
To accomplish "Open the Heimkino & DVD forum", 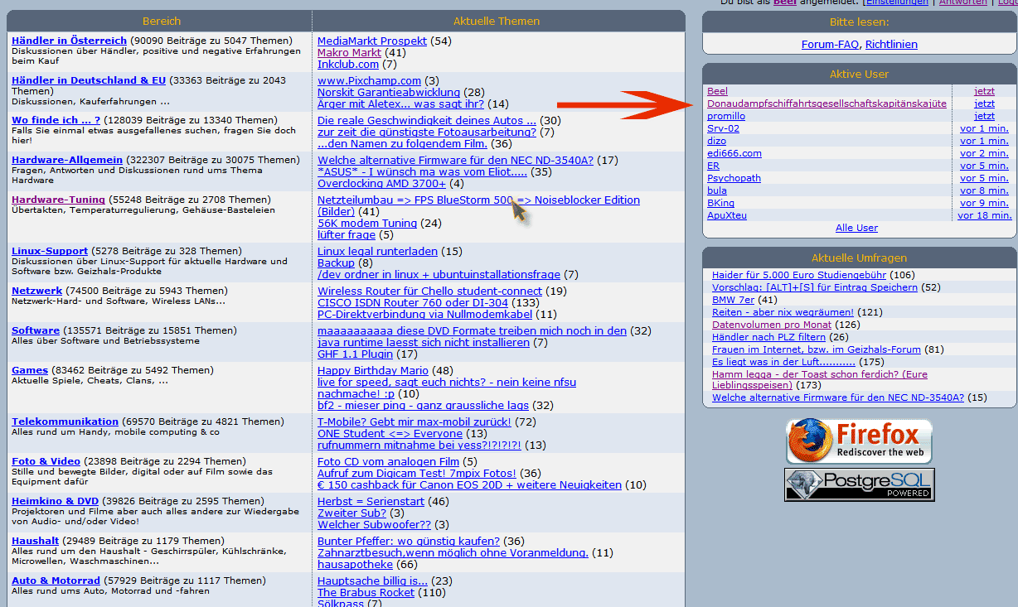I will click(55, 501).
